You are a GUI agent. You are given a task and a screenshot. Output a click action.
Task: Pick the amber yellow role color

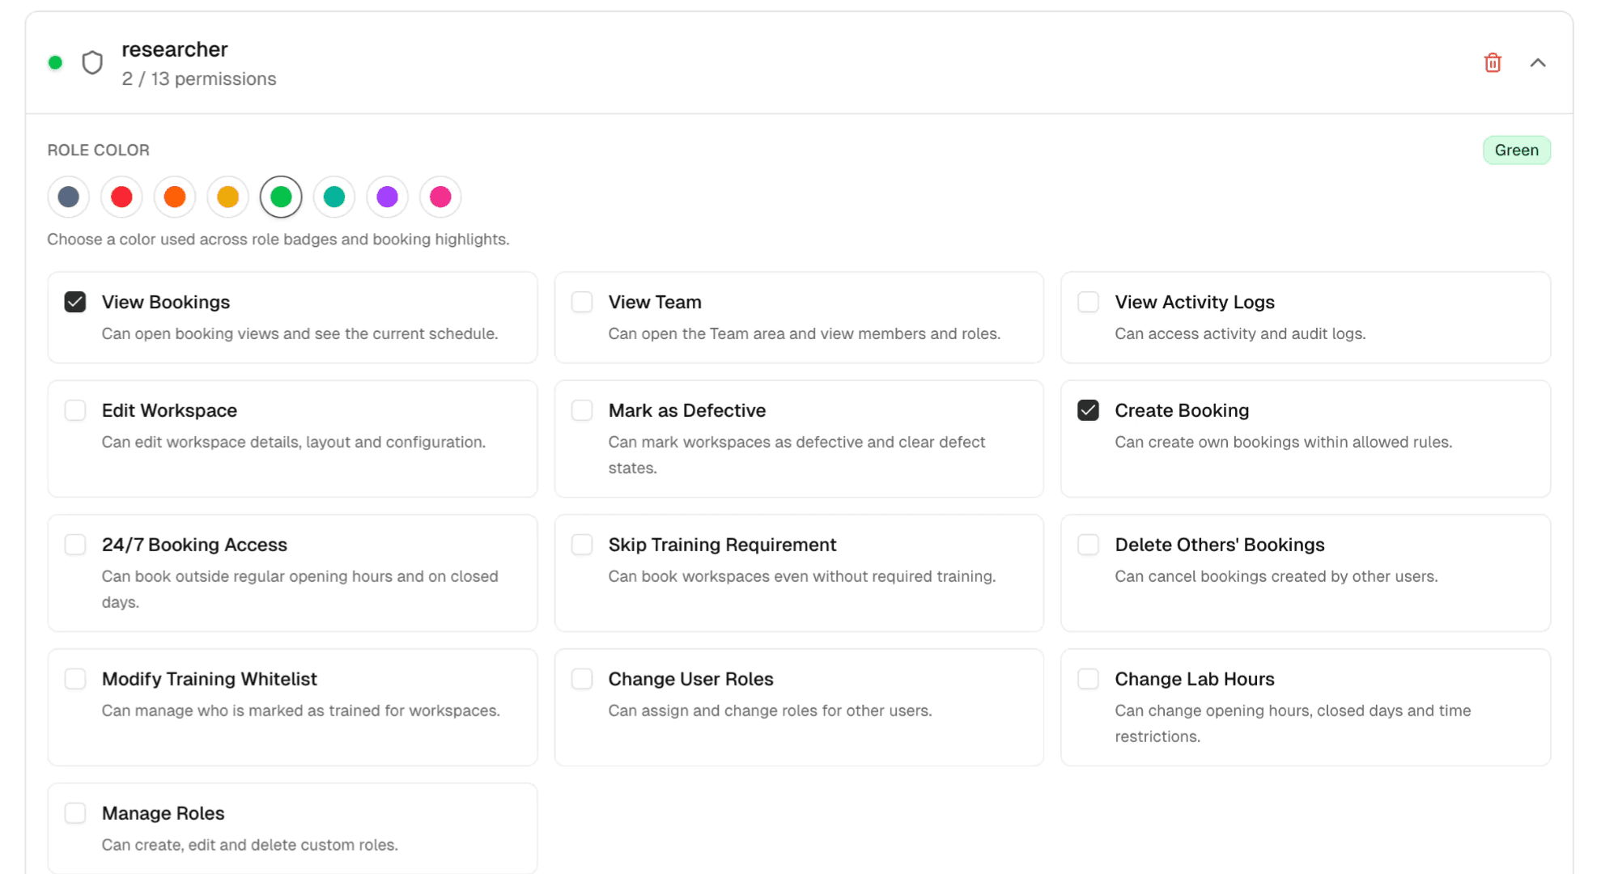[228, 197]
